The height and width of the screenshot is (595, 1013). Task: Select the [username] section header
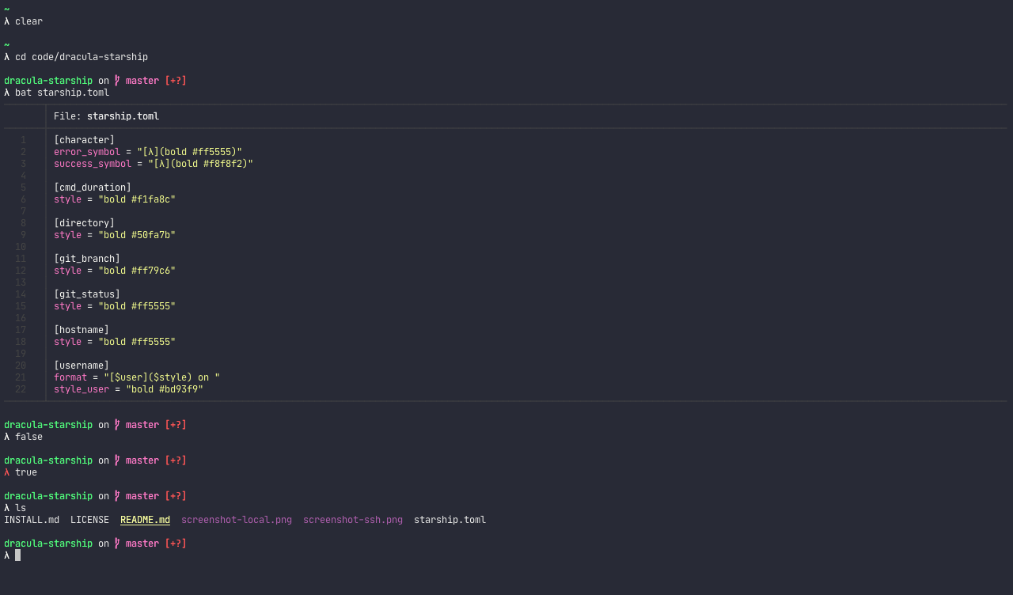82,366
